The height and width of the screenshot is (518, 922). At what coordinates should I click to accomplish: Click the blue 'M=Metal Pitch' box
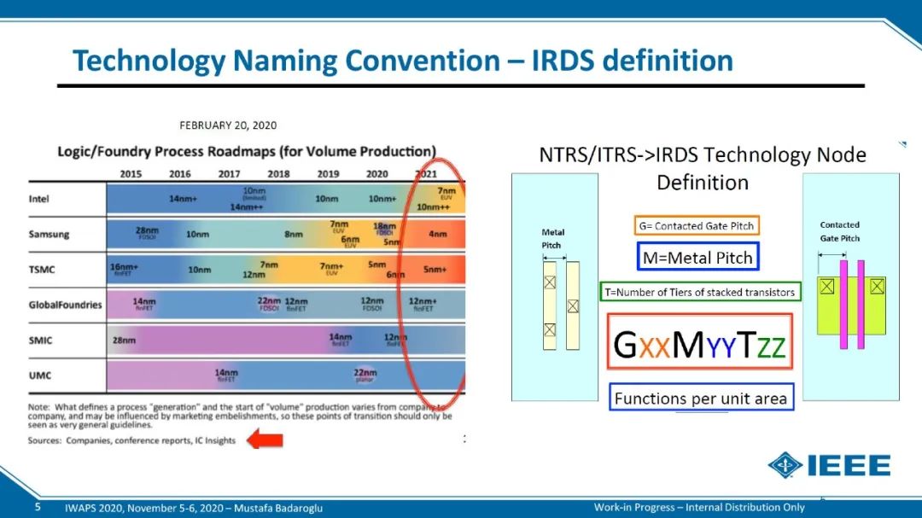pos(697,257)
